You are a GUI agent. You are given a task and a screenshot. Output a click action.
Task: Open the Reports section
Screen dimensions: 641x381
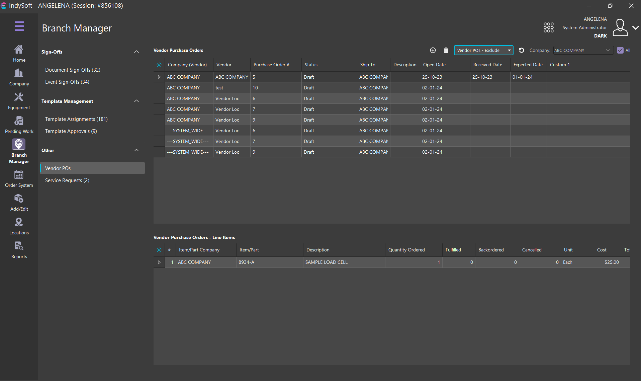pyautogui.click(x=19, y=250)
